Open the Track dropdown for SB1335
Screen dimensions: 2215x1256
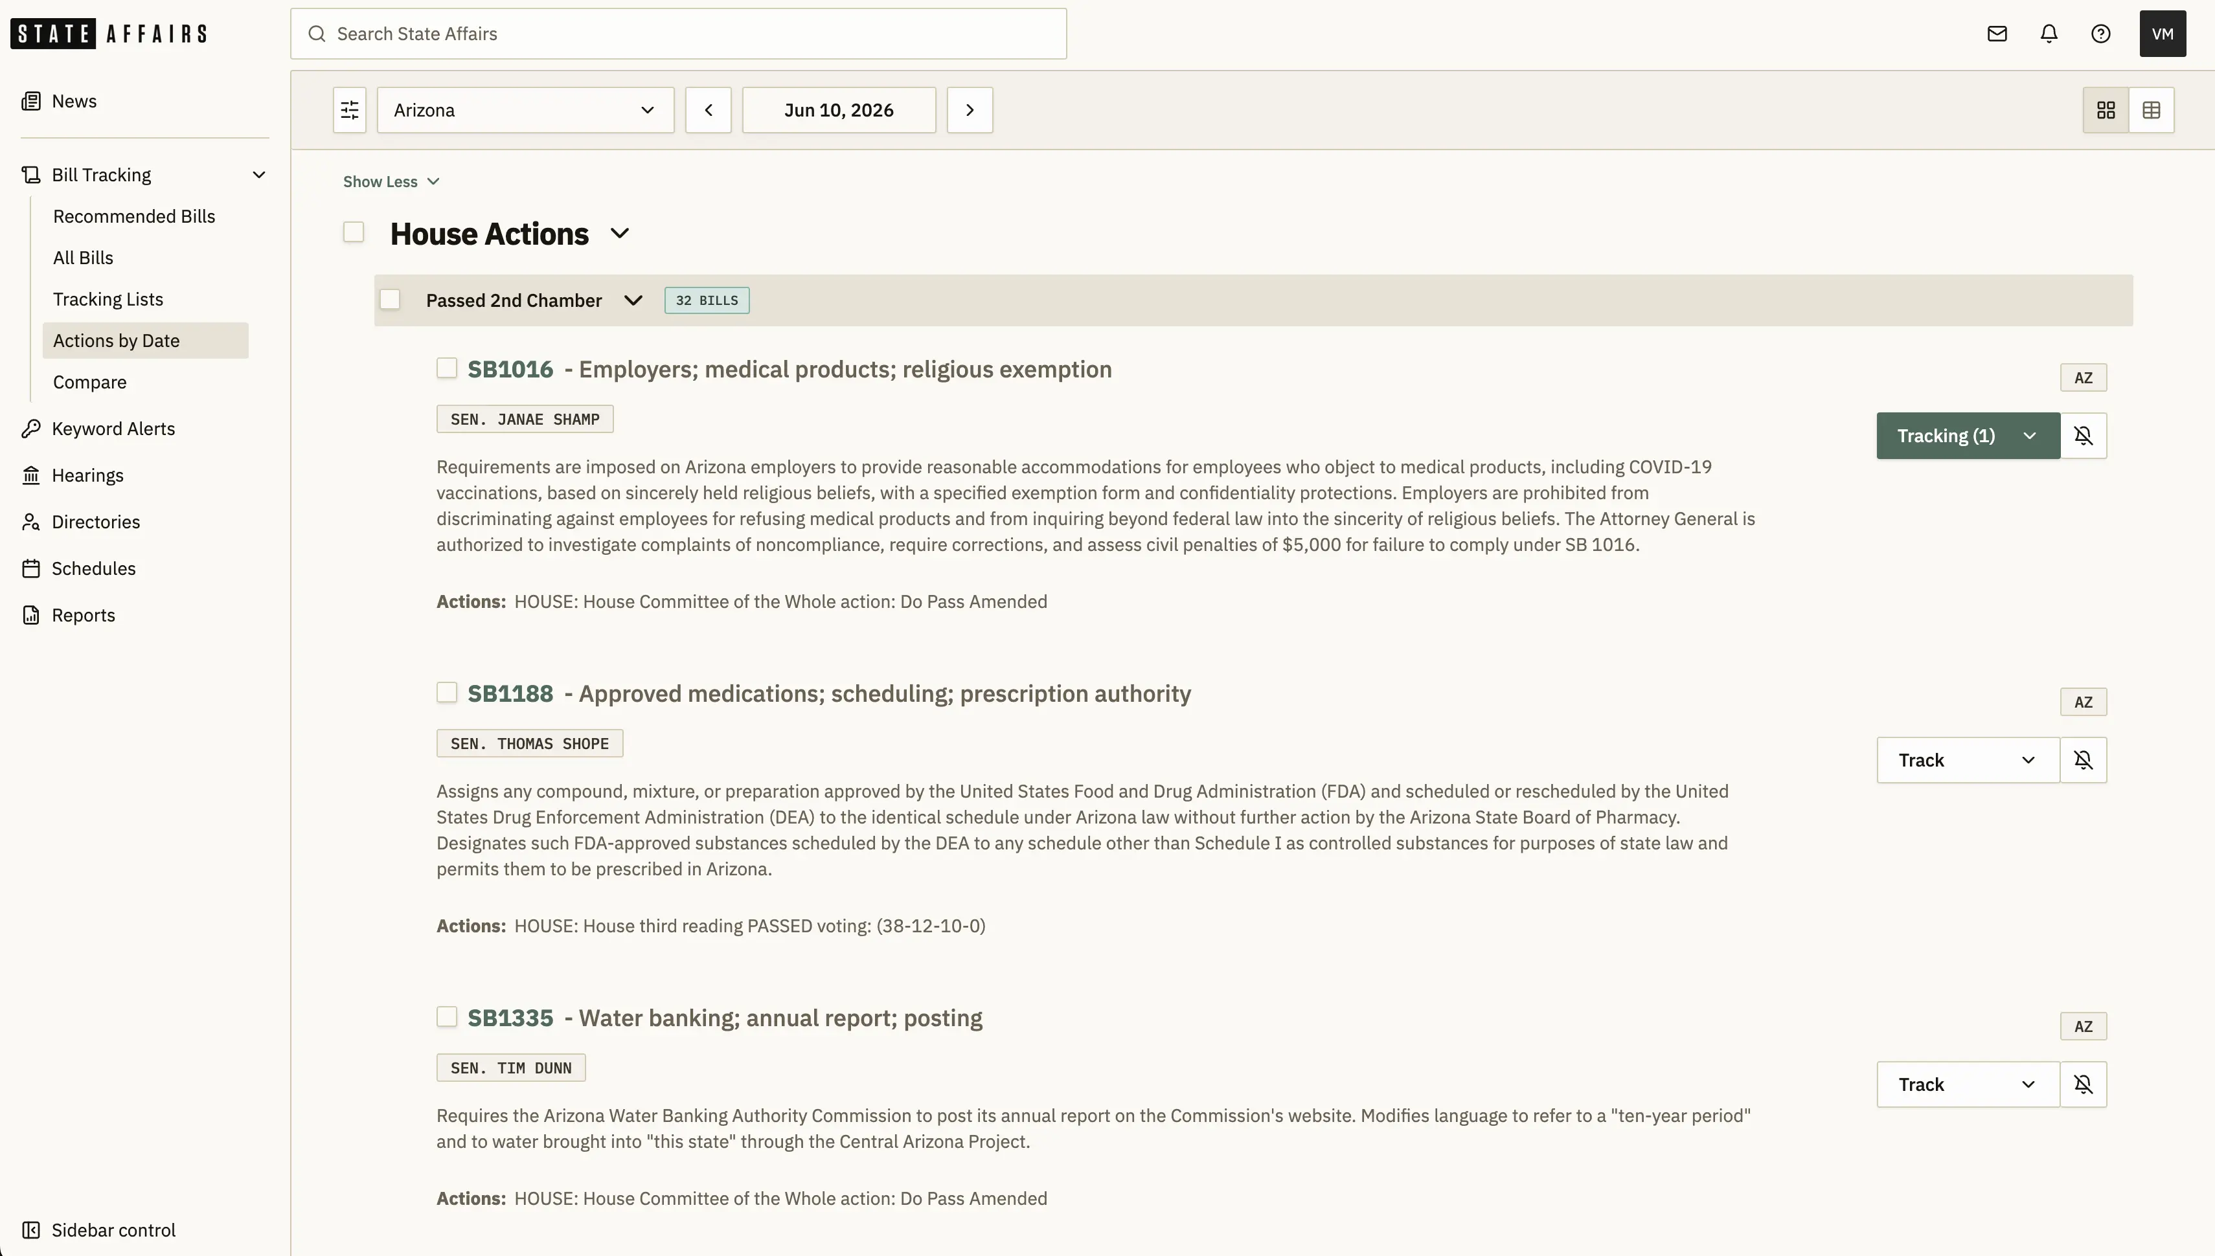pos(1968,1084)
